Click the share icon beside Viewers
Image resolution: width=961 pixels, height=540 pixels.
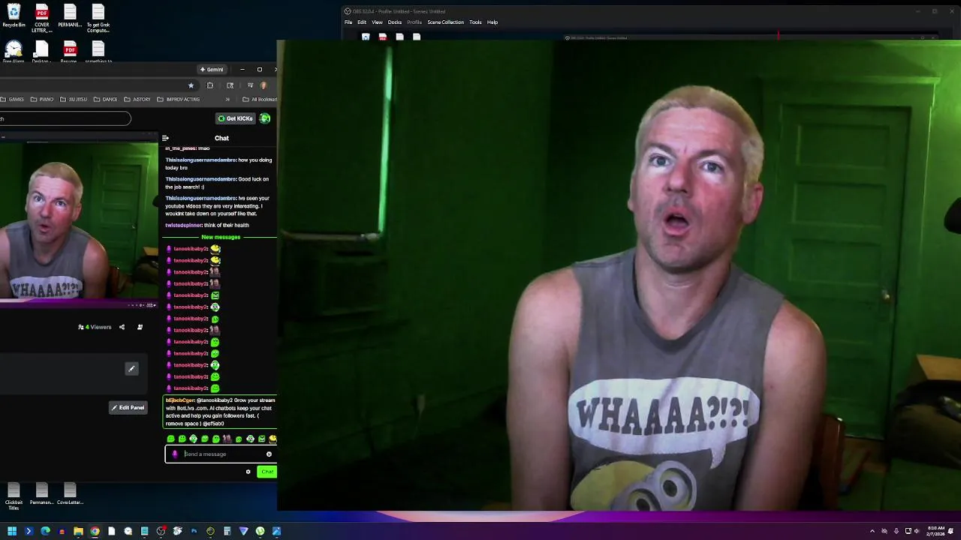click(122, 327)
